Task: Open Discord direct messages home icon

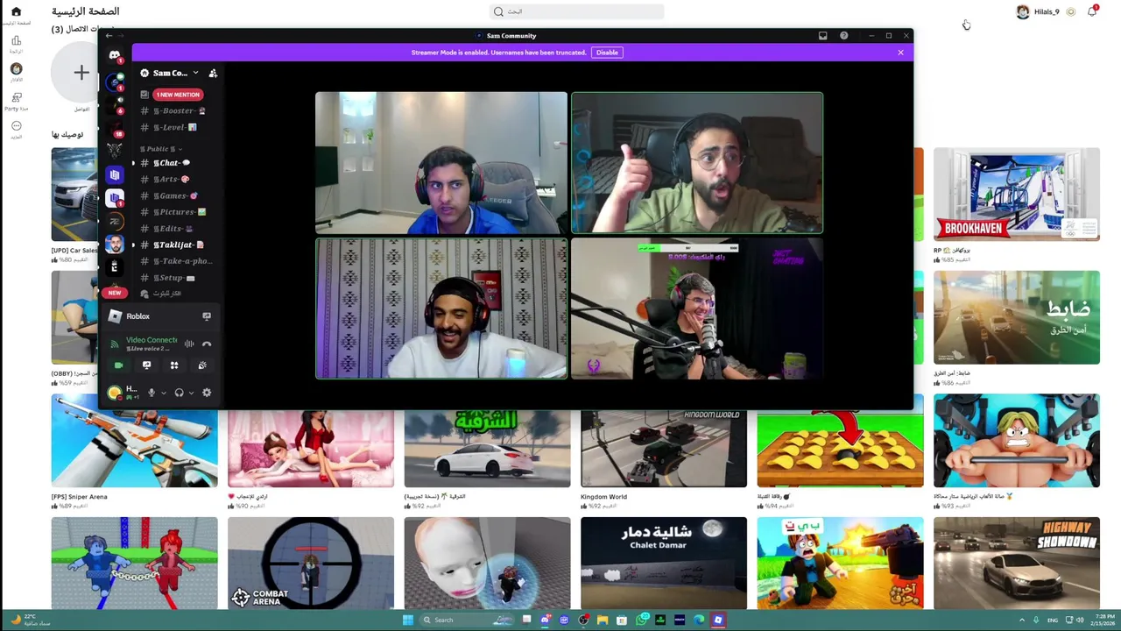Action: (115, 55)
